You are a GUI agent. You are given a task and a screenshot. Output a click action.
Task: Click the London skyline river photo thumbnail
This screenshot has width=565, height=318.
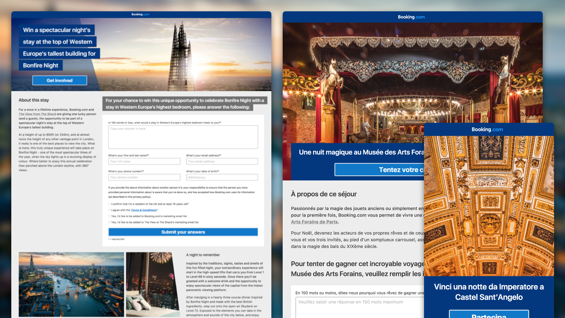(x=71, y=284)
